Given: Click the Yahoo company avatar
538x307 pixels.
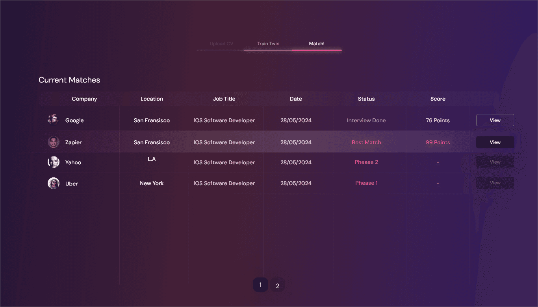Looking at the screenshot, I should point(53,162).
